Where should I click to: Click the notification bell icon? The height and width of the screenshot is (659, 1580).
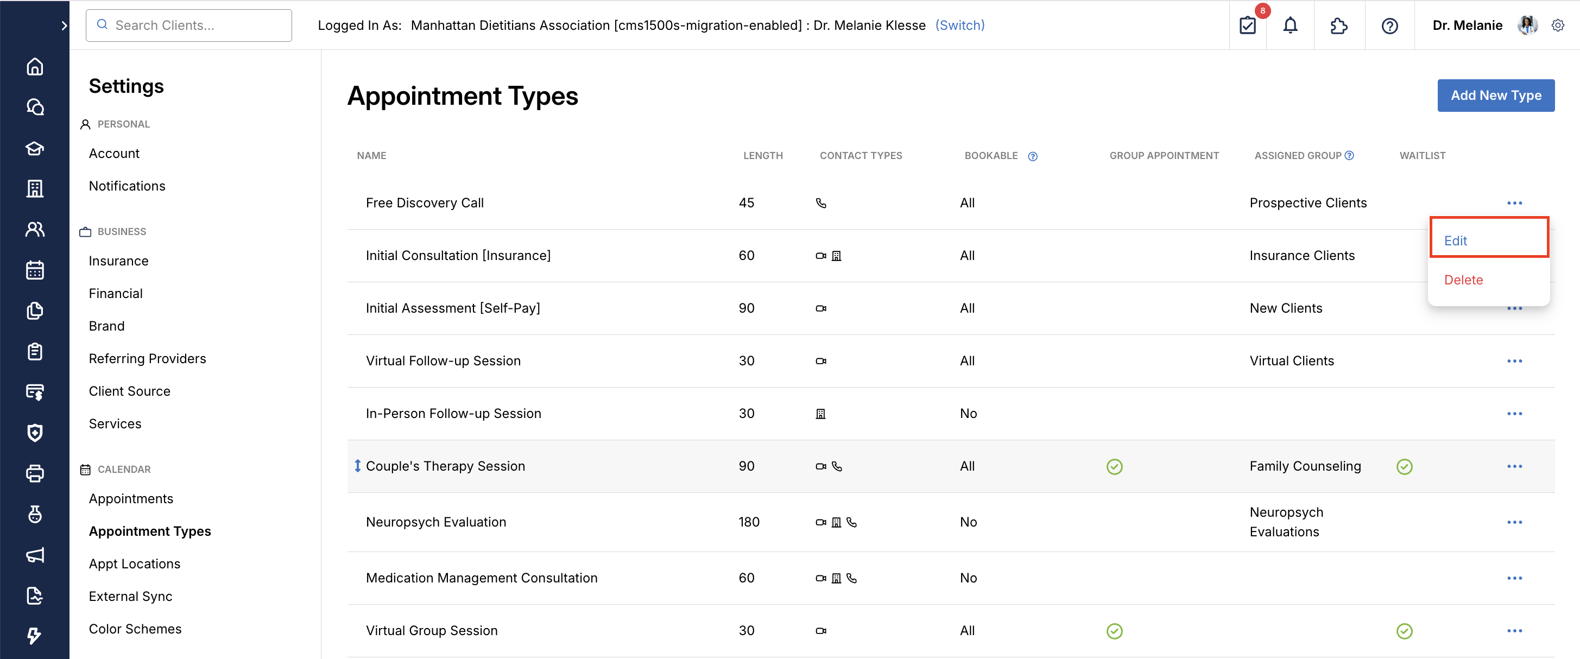click(x=1290, y=26)
